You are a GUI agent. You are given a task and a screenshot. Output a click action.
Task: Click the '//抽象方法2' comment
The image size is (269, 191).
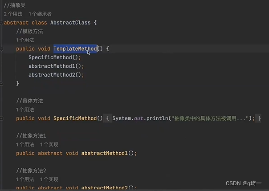pos(31,171)
